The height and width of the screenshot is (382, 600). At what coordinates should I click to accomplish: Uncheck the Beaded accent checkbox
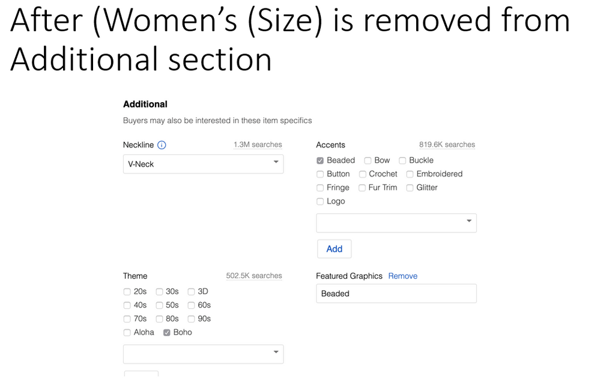pyautogui.click(x=320, y=160)
